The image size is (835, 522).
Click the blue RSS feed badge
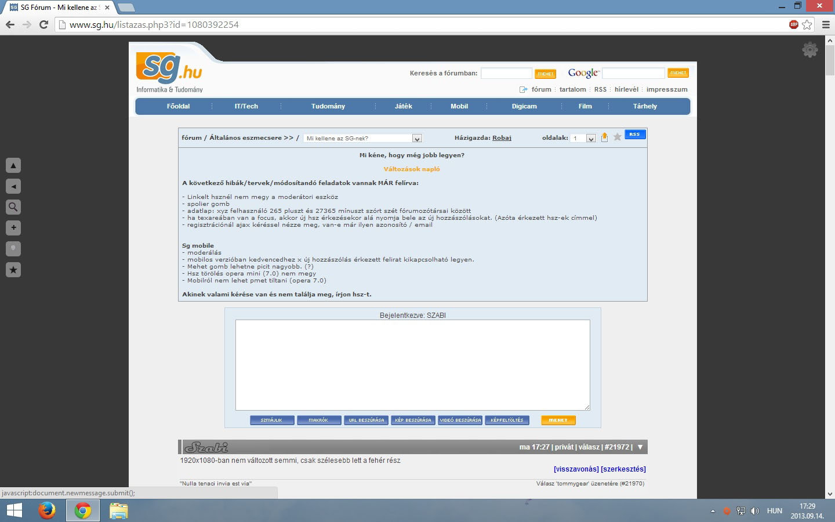point(634,135)
